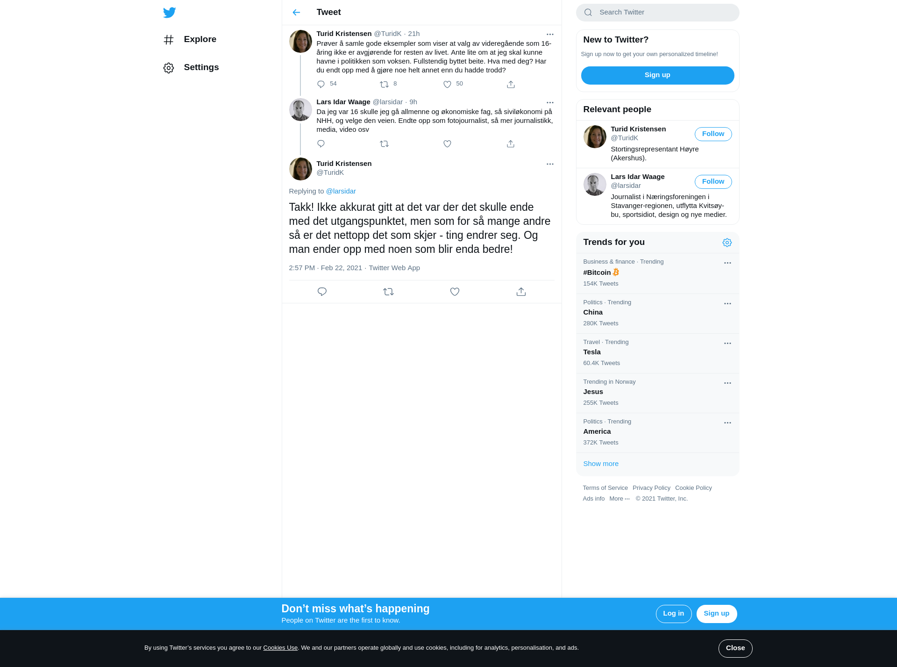
Task: Open the @larsidar mention link
Action: click(x=341, y=191)
